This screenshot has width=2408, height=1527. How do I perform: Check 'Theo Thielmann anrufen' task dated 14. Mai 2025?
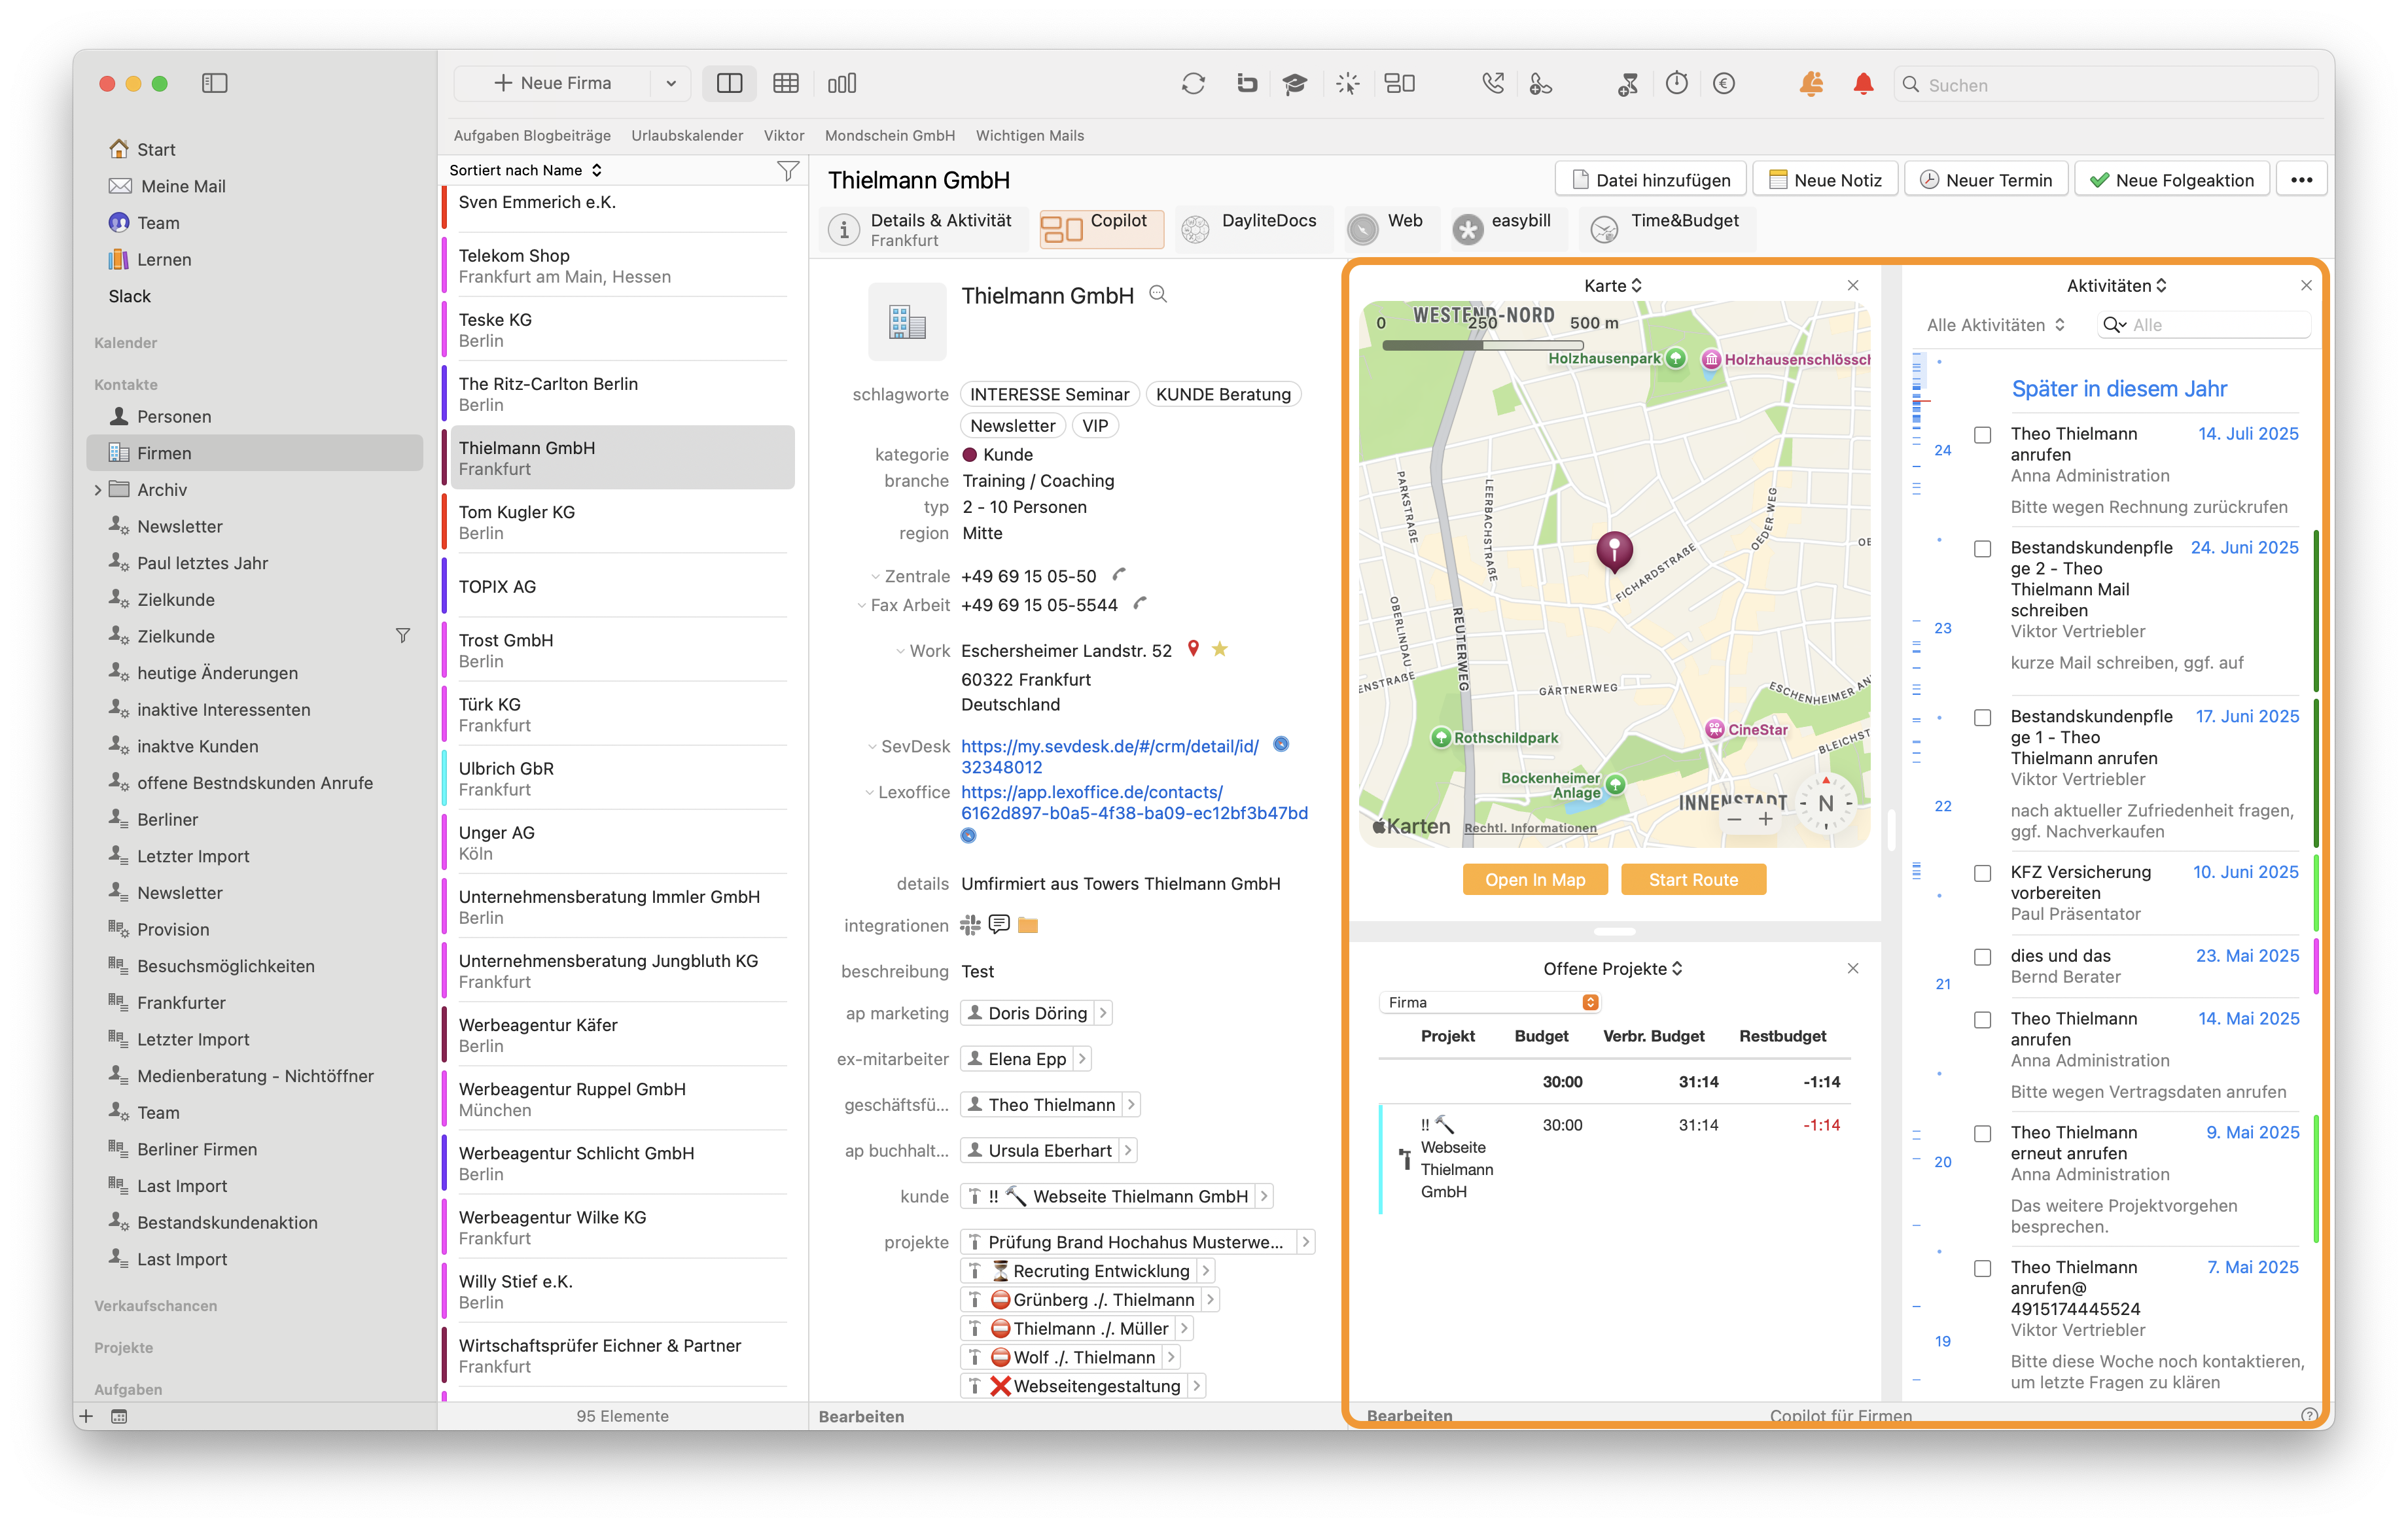(1982, 1020)
